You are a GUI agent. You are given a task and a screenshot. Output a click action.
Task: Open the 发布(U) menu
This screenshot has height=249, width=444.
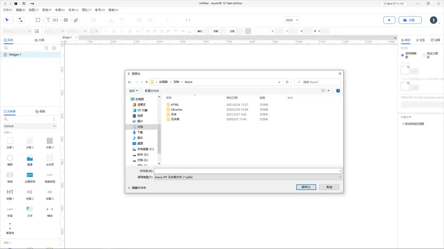click(x=73, y=10)
